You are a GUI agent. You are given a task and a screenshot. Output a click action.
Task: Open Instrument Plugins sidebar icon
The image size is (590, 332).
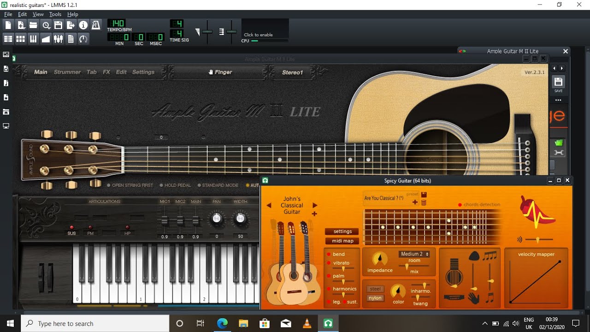[6, 54]
